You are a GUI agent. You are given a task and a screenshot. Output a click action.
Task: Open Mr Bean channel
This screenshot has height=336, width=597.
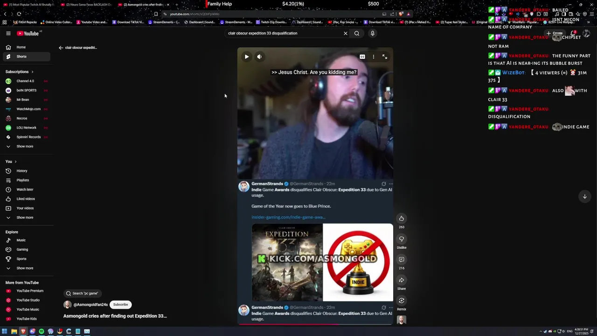click(26, 99)
